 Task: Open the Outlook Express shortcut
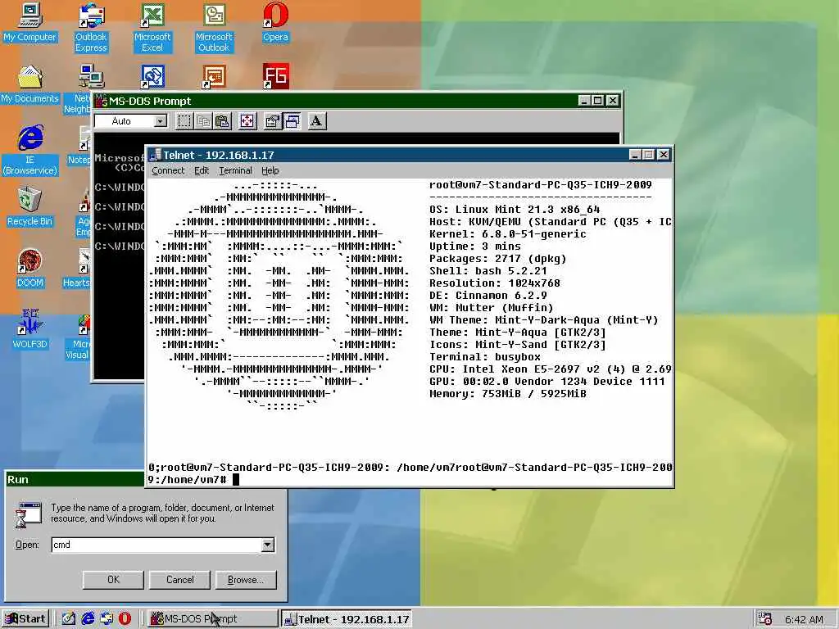[x=91, y=28]
